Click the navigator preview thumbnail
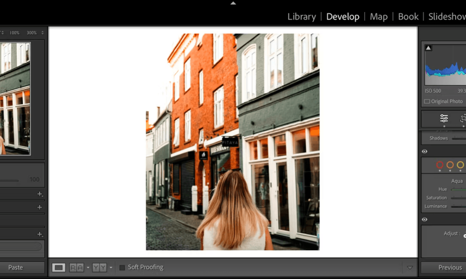The image size is (466, 279). 15,99
